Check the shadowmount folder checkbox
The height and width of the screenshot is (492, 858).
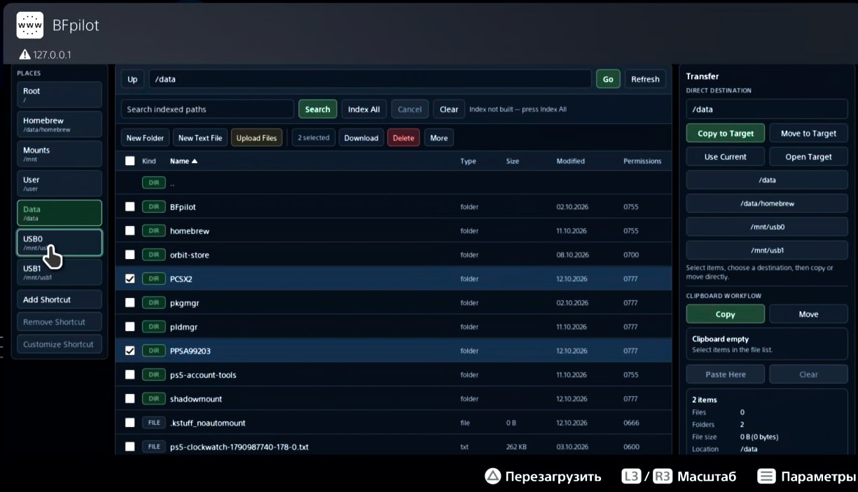tap(130, 399)
